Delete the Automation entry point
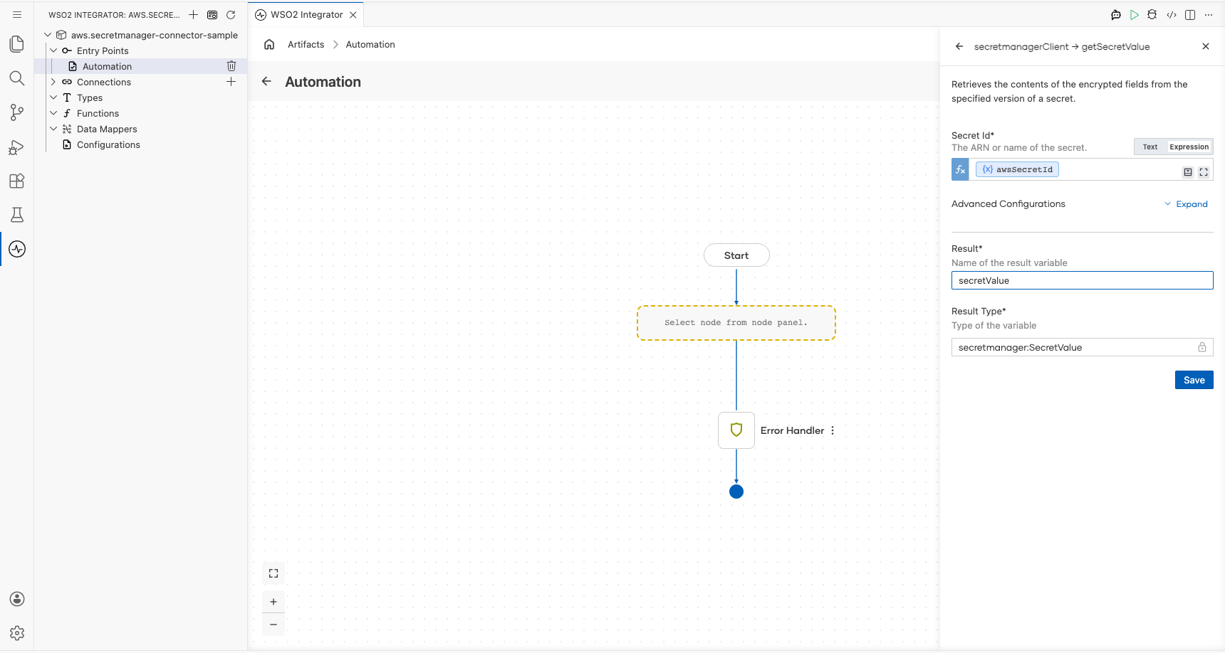 [231, 66]
